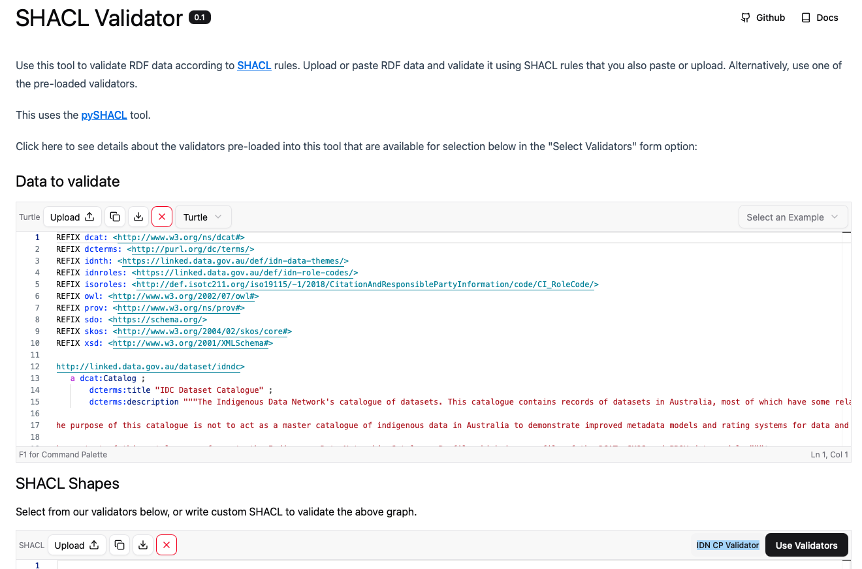This screenshot has width=862, height=569.
Task: Click the SHACL Shapes heading
Action: tap(68, 484)
